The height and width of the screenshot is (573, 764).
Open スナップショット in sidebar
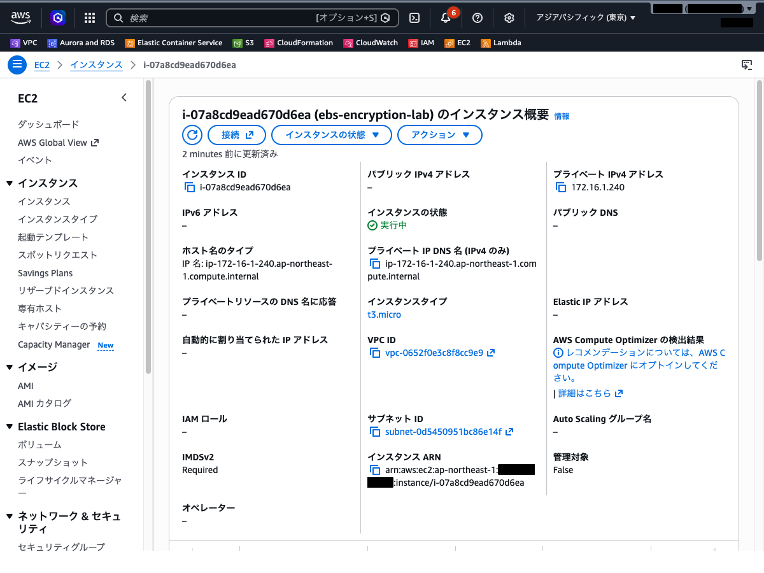pos(53,462)
